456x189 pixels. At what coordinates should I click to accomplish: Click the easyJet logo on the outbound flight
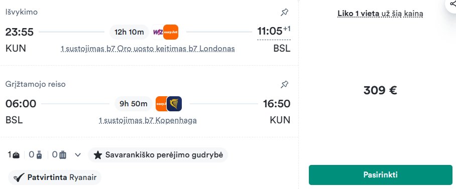click(x=171, y=32)
